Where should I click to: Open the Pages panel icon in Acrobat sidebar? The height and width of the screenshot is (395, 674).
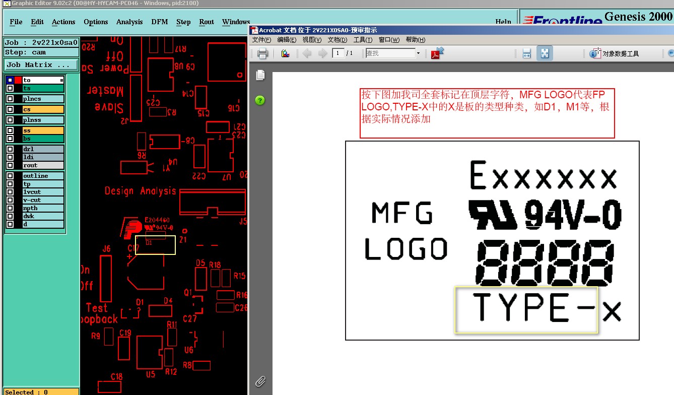point(260,75)
